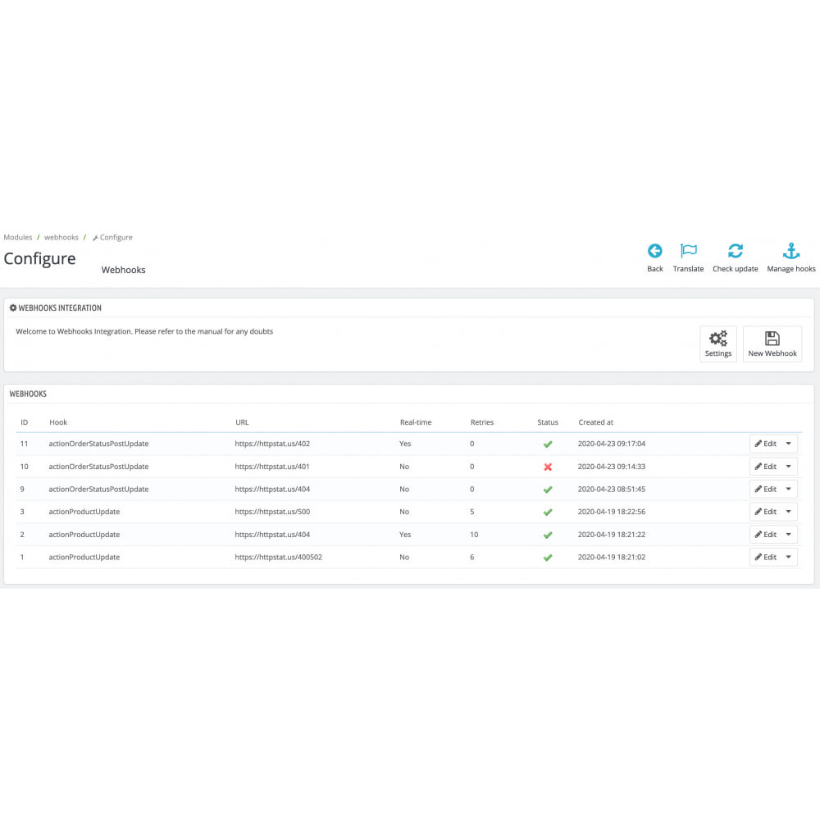Expand actions dropdown for webhook ID 1
The width and height of the screenshot is (820, 820).
coord(789,557)
